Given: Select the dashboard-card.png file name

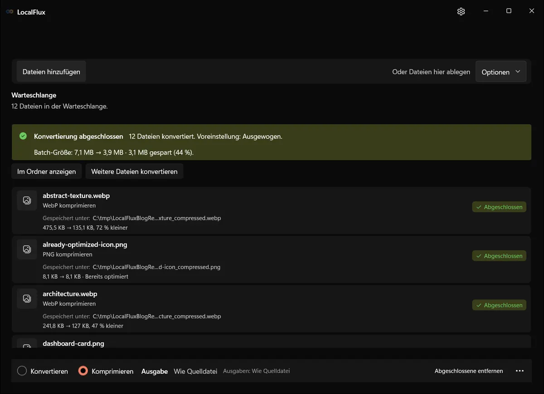Looking at the screenshot, I should (73, 343).
